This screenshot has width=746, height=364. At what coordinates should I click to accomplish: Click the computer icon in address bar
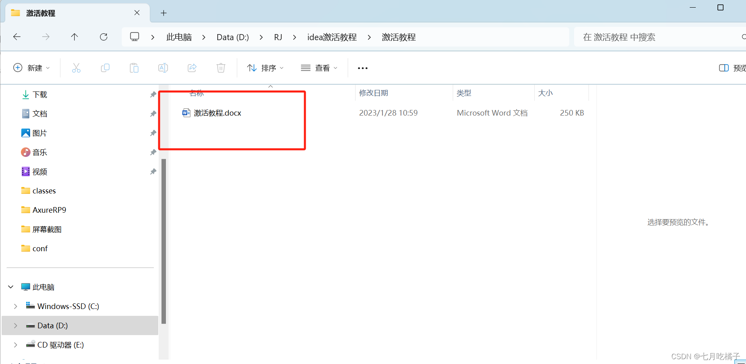click(x=135, y=37)
